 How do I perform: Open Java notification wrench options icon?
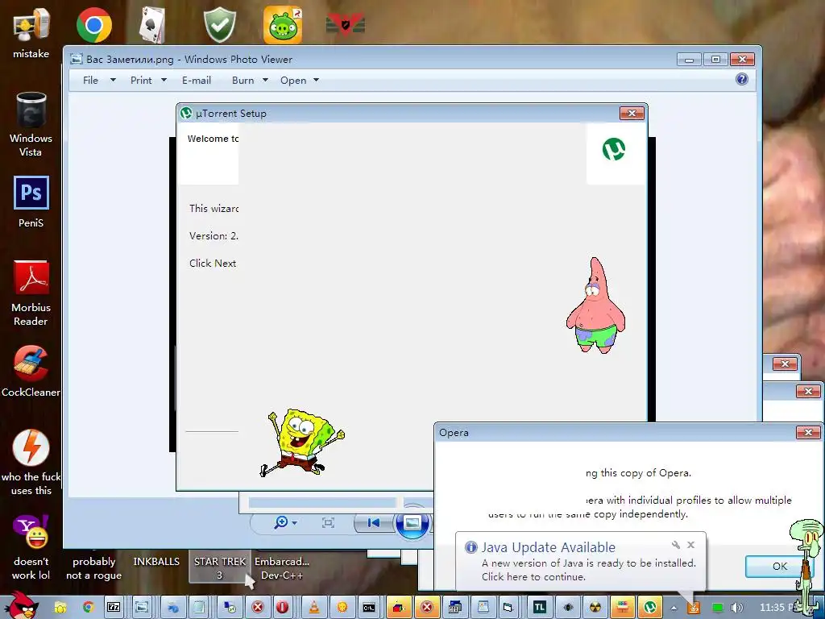click(x=676, y=545)
